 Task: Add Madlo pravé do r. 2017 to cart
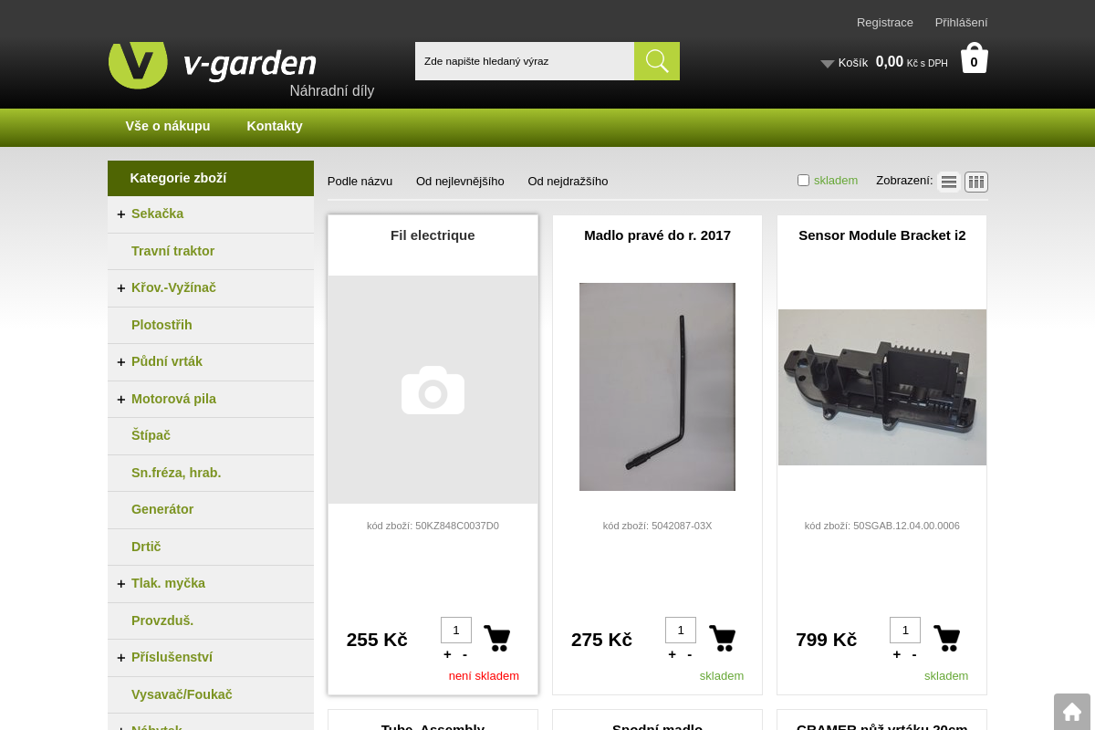[x=722, y=638]
